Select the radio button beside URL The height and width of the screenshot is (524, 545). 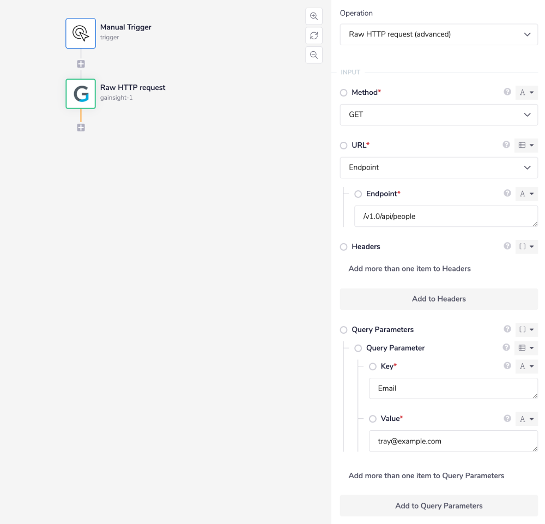click(x=343, y=146)
